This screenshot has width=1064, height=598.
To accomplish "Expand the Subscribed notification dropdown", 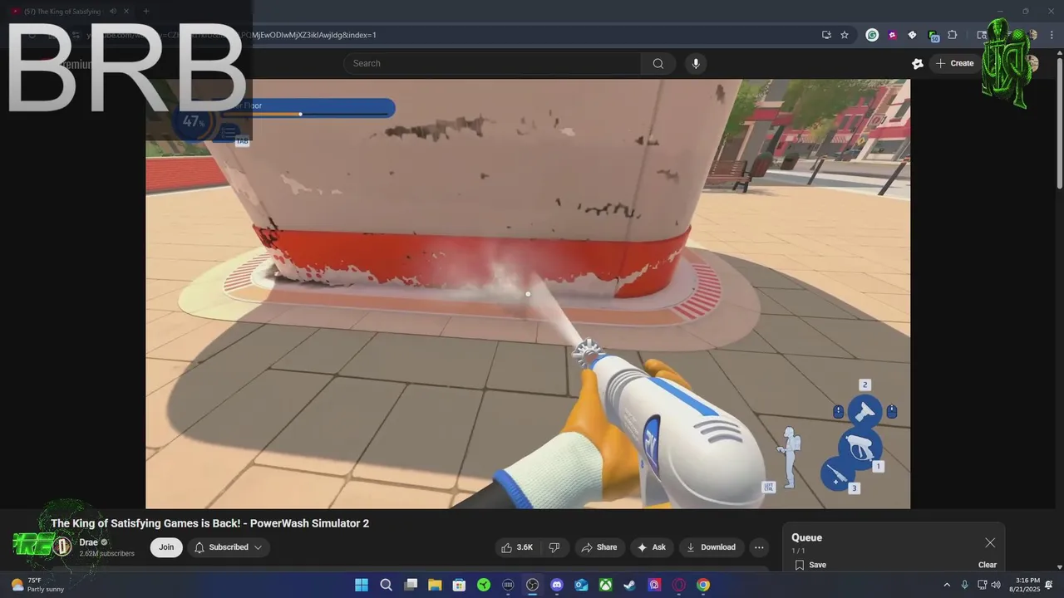I will [229, 547].
